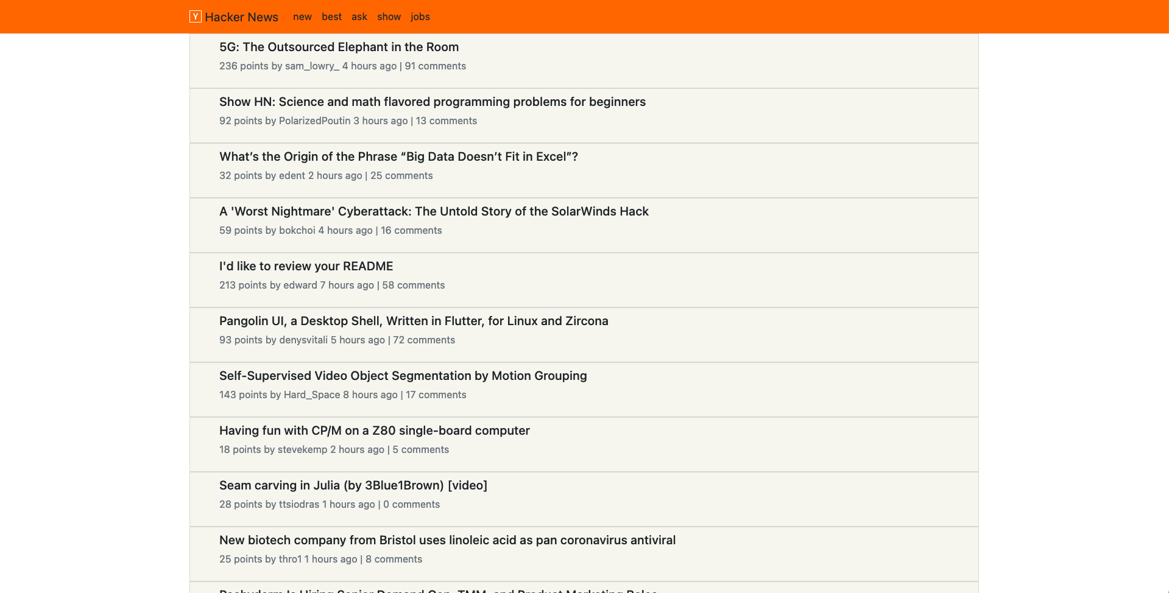Open the CP/M Z80 computer story

point(374,430)
